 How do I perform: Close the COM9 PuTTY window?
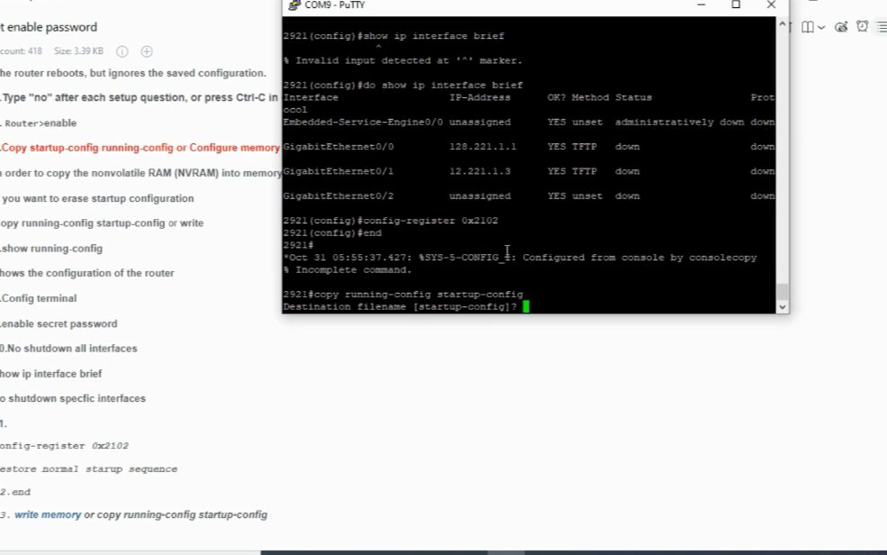(771, 5)
